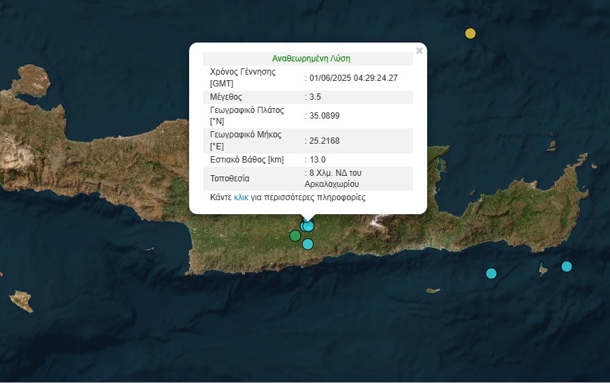This screenshot has height=383, width=610.
Task: Click the longitude value 25.2168
Action: click(324, 141)
